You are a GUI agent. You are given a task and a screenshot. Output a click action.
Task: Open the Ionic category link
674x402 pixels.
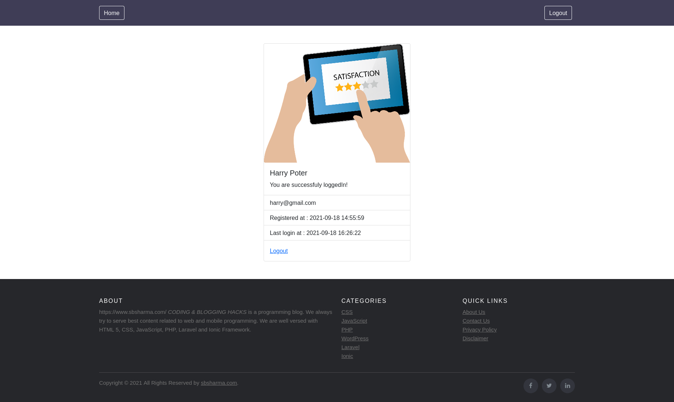(347, 356)
